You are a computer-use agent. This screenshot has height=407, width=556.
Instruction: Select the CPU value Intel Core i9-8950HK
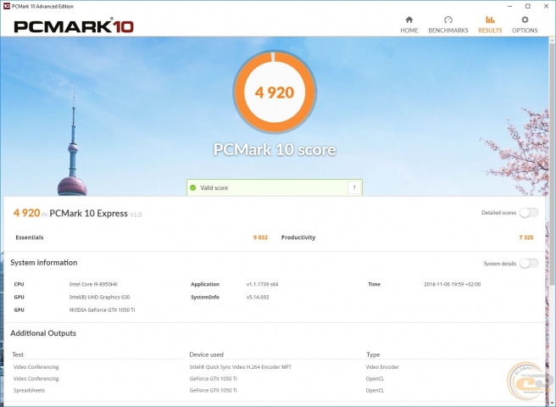coord(93,284)
